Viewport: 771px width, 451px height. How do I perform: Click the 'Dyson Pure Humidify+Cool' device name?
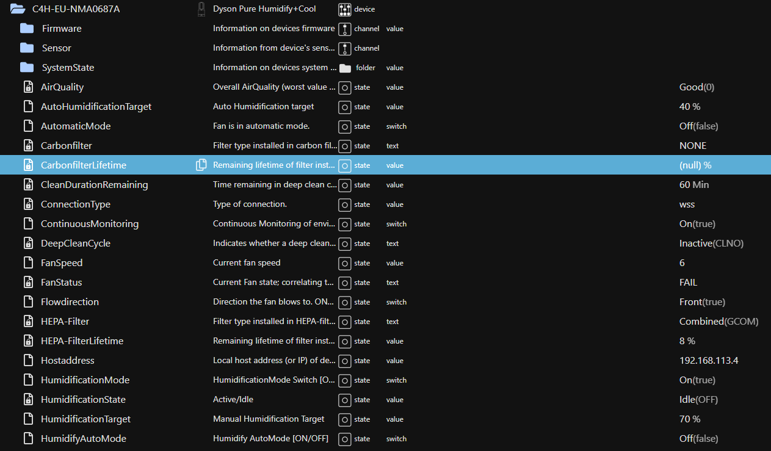pyautogui.click(x=264, y=9)
